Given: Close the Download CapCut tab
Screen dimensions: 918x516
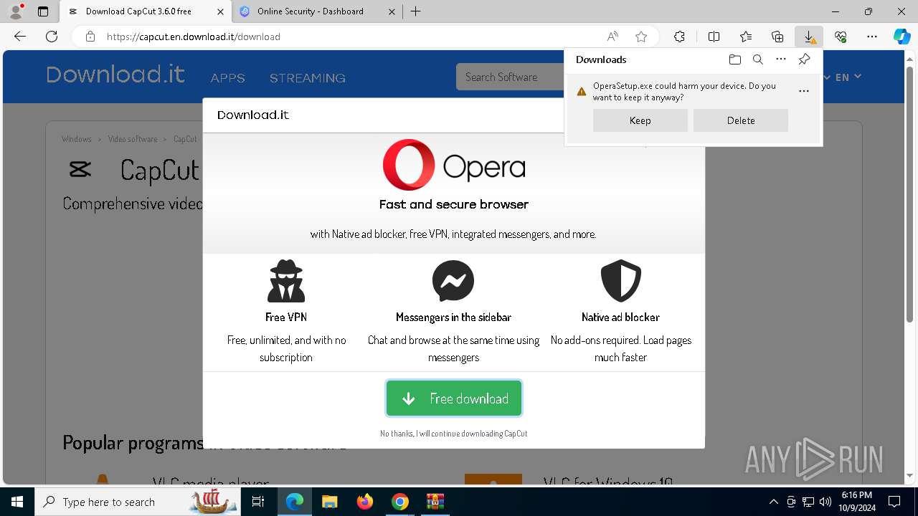Looking at the screenshot, I should [x=220, y=11].
